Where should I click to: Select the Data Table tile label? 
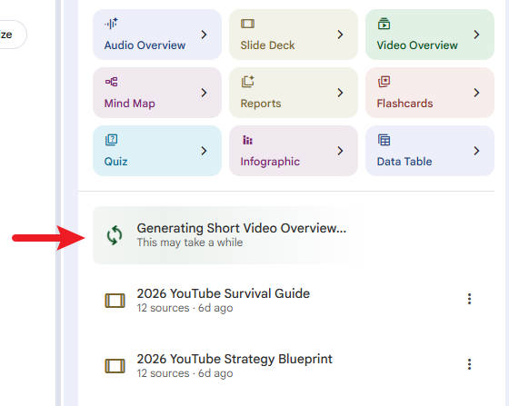404,162
